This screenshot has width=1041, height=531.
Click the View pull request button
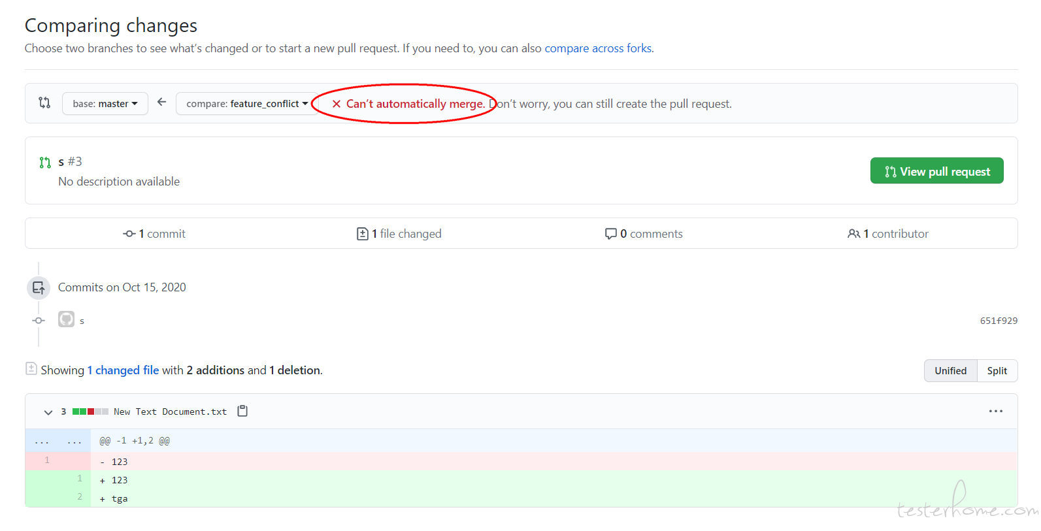pos(936,170)
